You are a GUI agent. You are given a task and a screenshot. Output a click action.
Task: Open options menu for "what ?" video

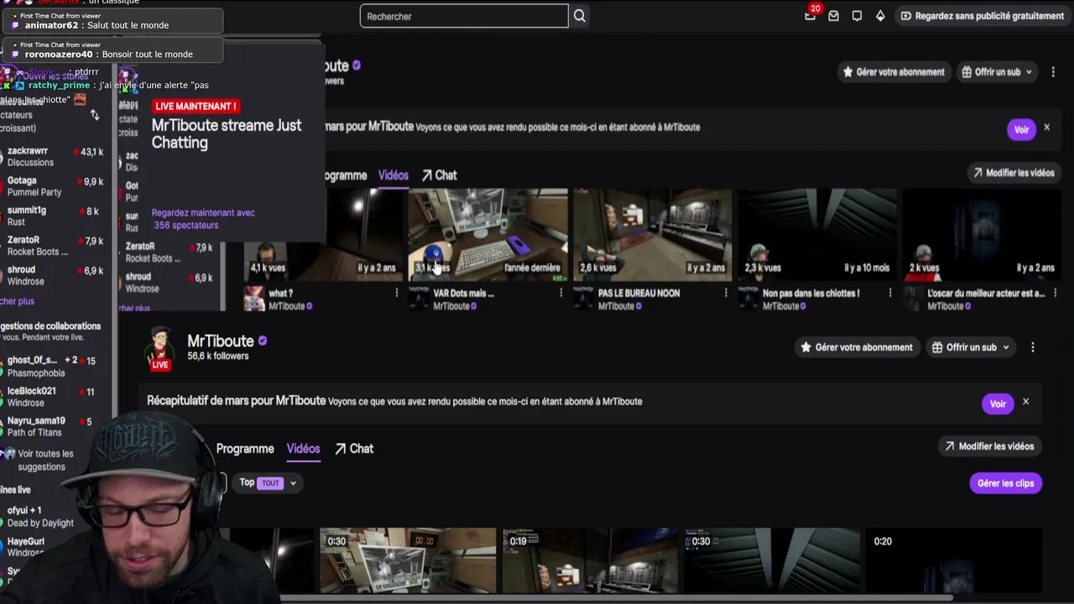point(397,293)
